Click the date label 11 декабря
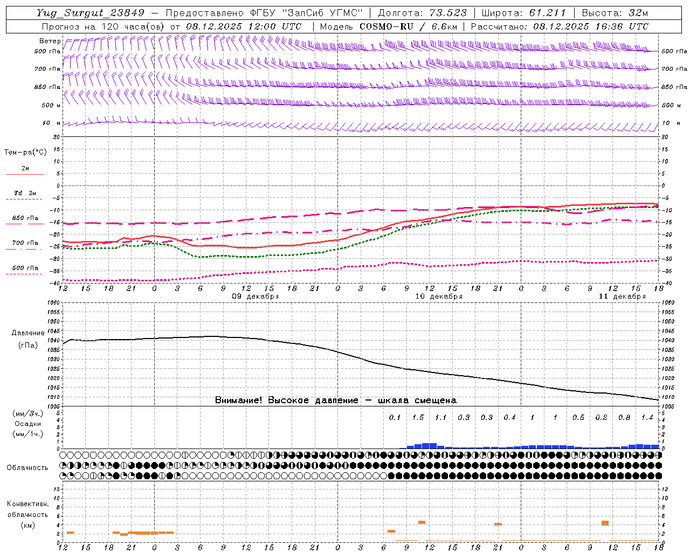 pos(622,296)
